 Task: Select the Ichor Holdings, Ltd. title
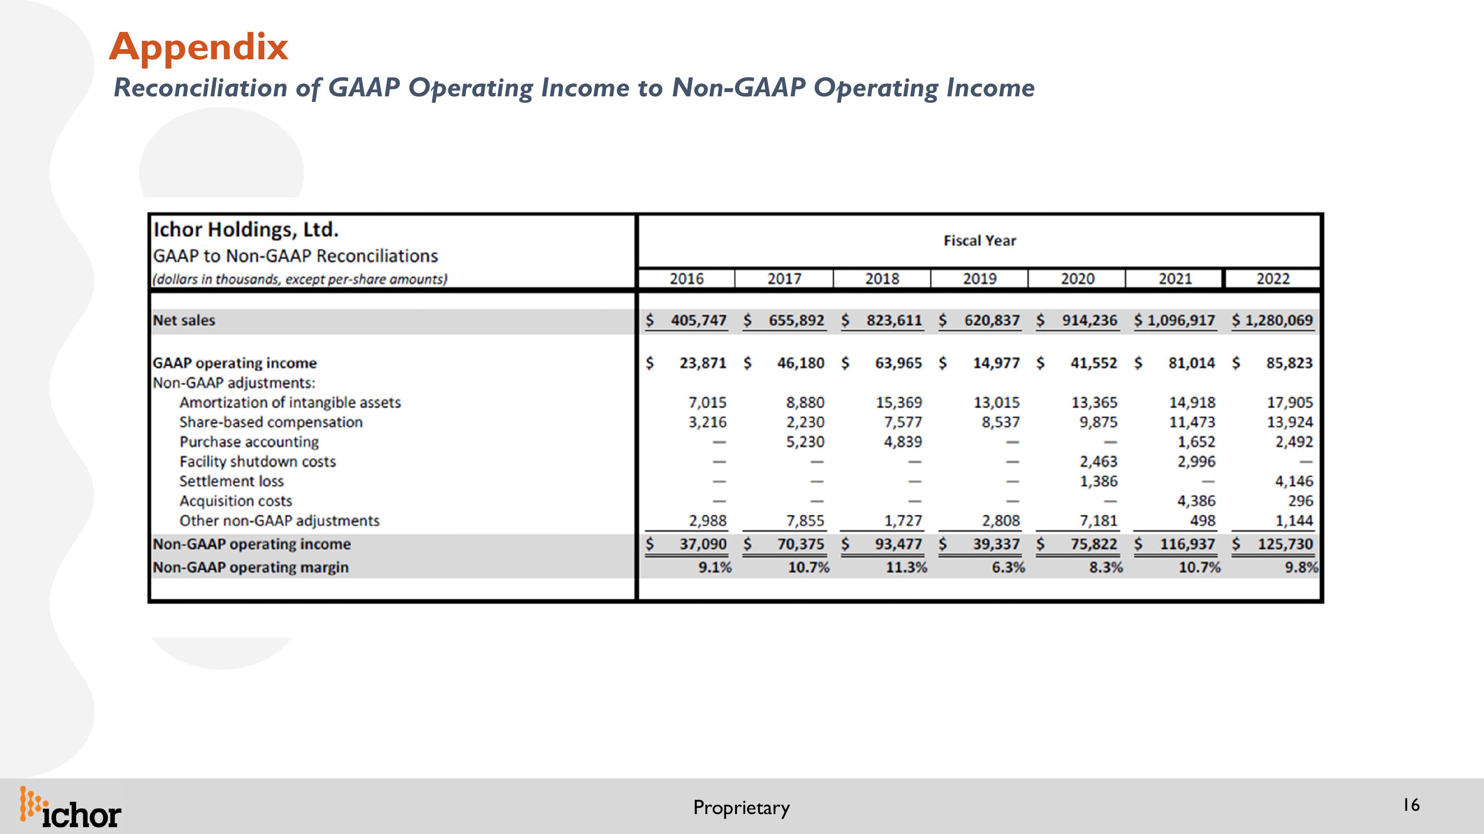[x=246, y=230]
